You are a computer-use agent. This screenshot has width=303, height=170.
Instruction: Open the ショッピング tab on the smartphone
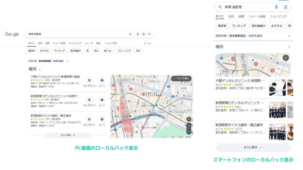(x=278, y=17)
